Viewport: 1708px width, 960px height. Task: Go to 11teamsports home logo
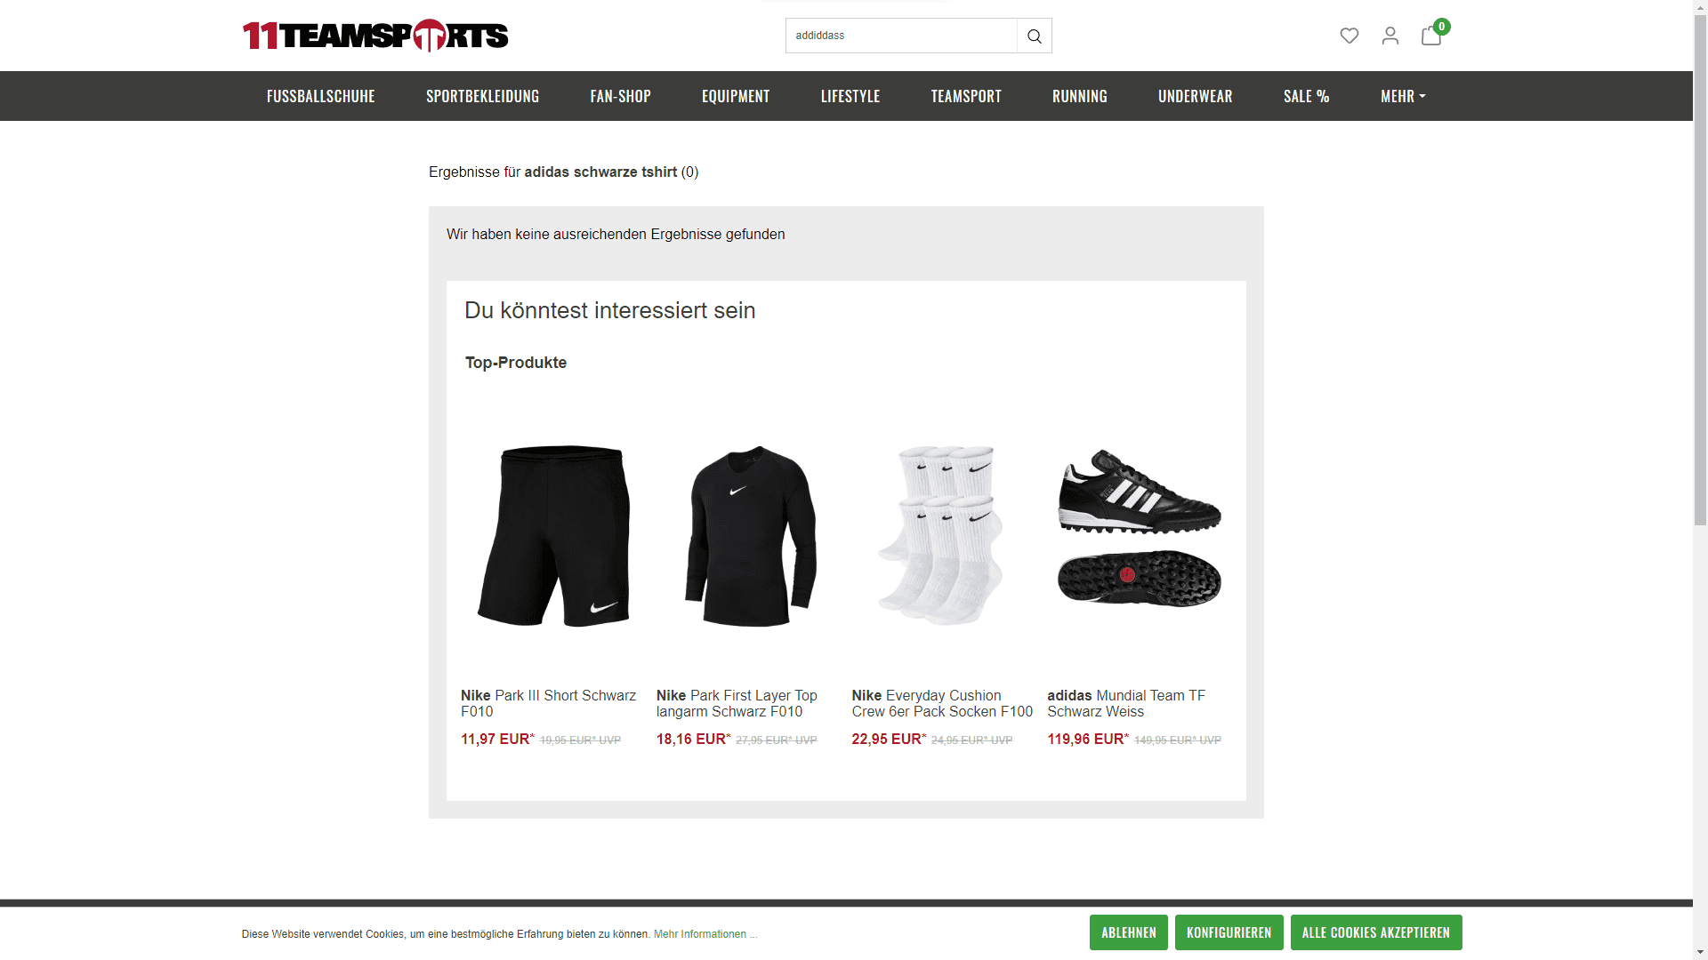(x=375, y=36)
